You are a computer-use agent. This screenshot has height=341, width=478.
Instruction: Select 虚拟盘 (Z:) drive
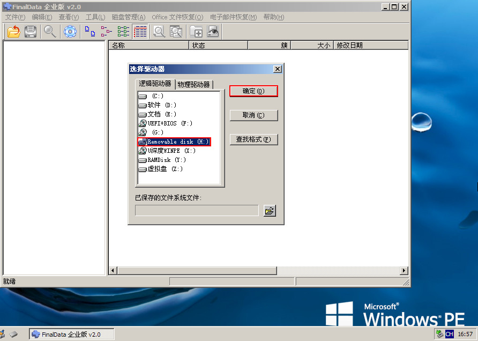click(x=161, y=169)
